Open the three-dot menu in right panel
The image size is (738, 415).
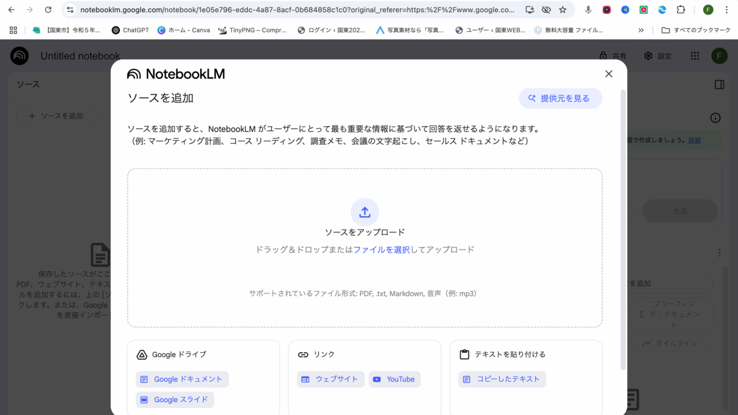tap(719, 252)
